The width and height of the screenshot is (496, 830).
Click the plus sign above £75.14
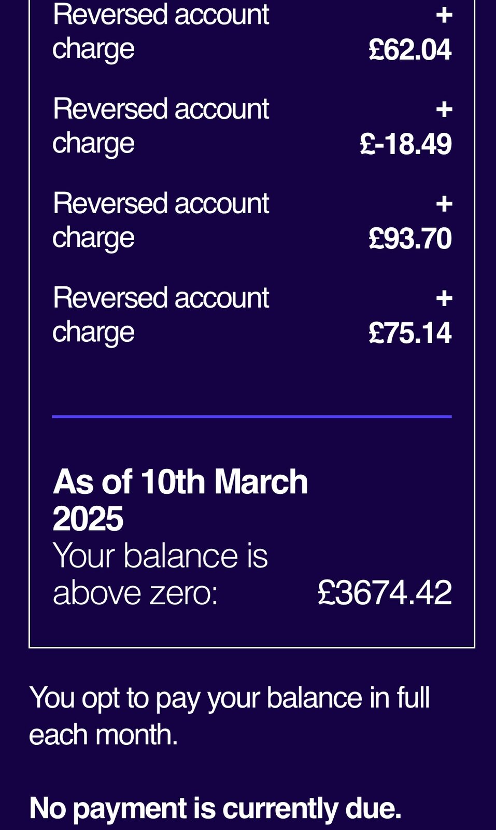tap(444, 298)
